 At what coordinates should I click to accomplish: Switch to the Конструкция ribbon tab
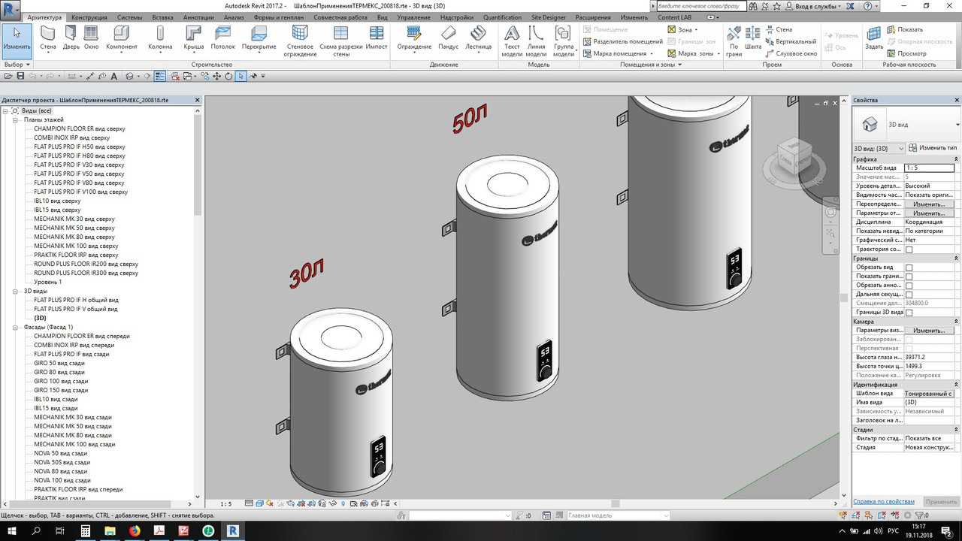click(89, 17)
